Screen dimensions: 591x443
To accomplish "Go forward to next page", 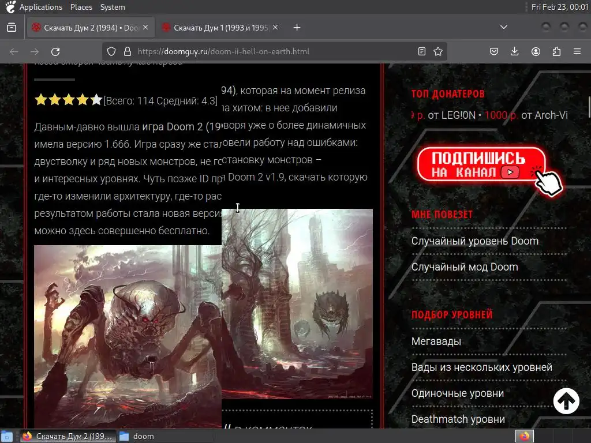I will (x=35, y=51).
